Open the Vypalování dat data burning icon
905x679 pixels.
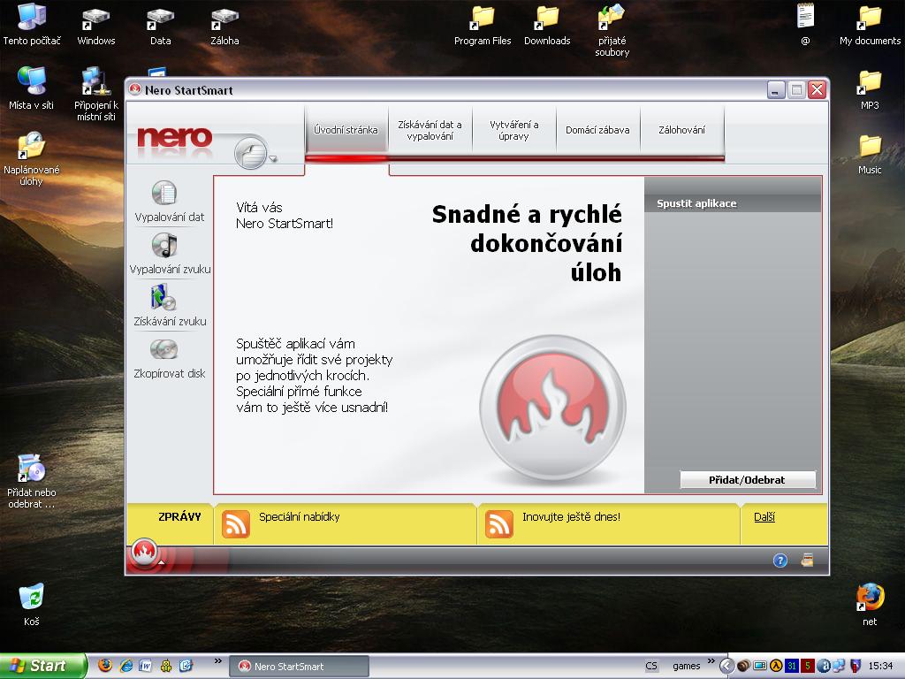click(x=164, y=193)
